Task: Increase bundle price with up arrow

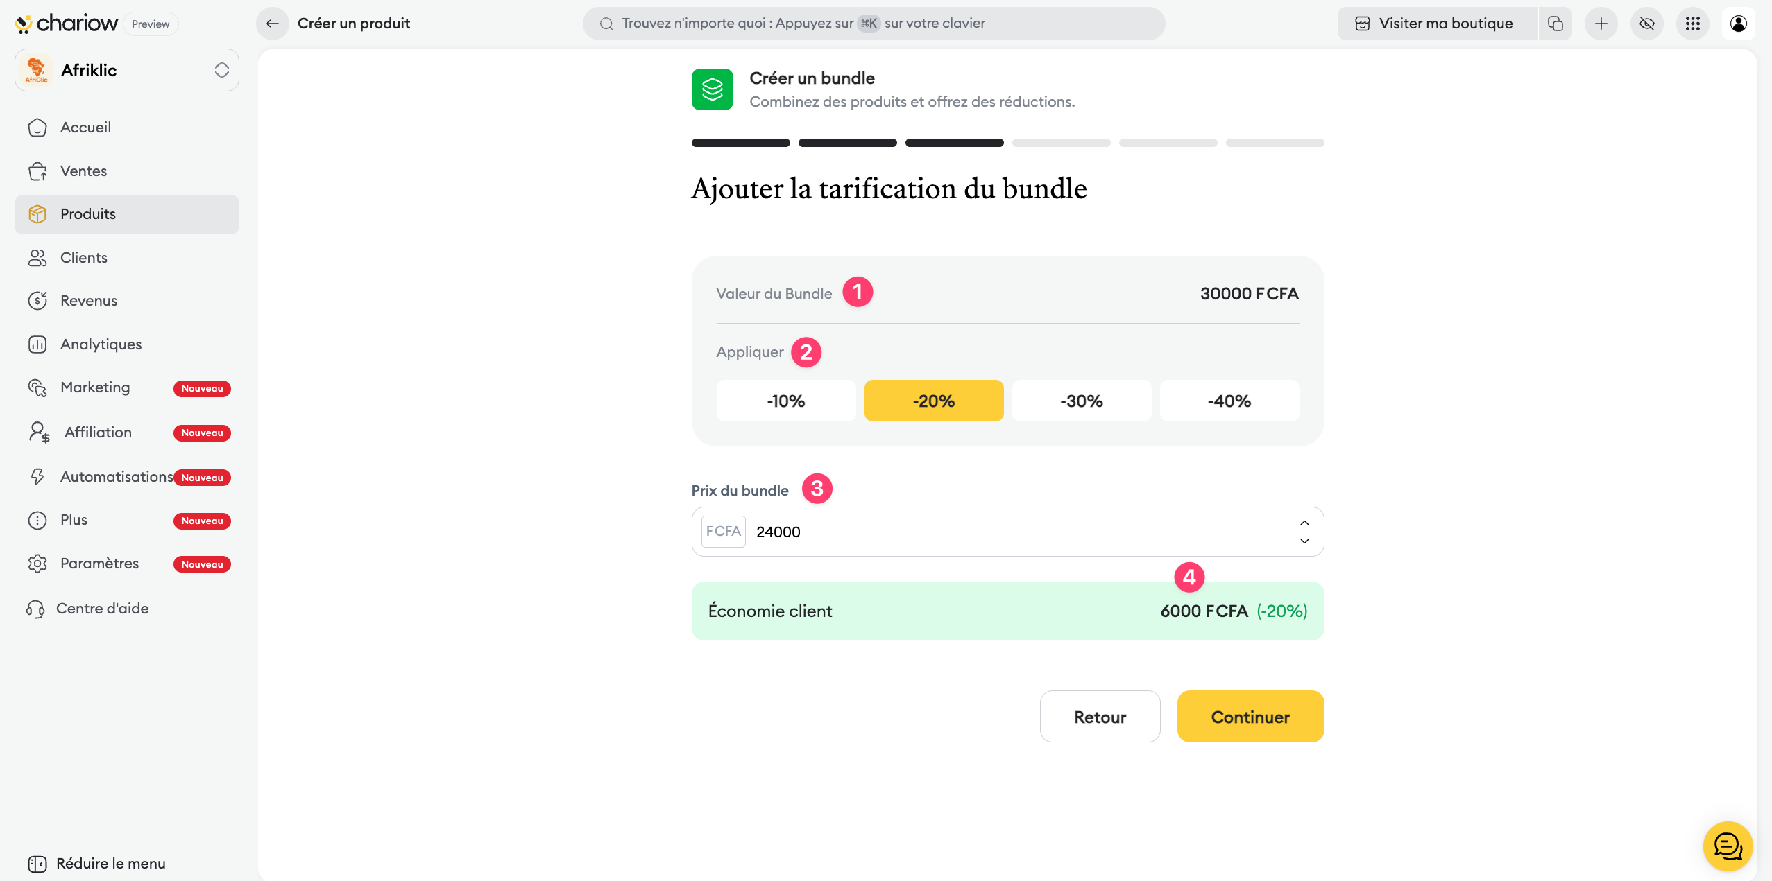Action: pyautogui.click(x=1304, y=523)
